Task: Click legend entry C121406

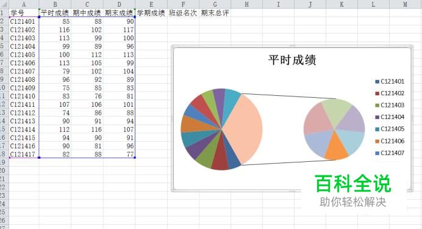Action: 390,141
